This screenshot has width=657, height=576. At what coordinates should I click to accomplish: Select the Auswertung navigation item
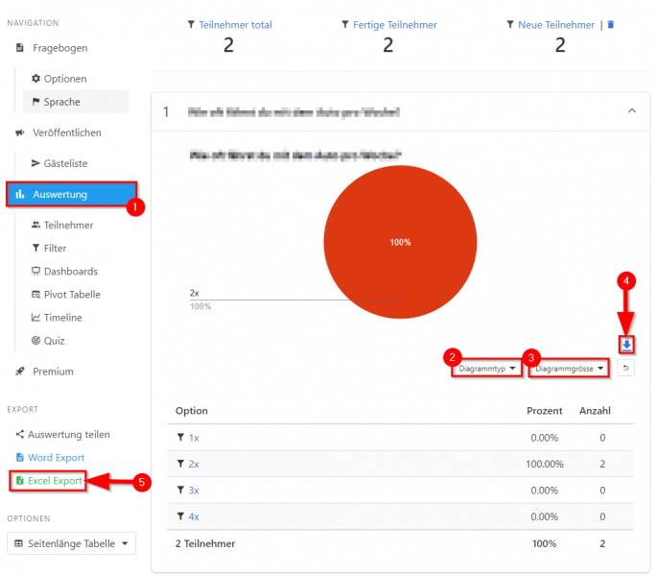(71, 194)
